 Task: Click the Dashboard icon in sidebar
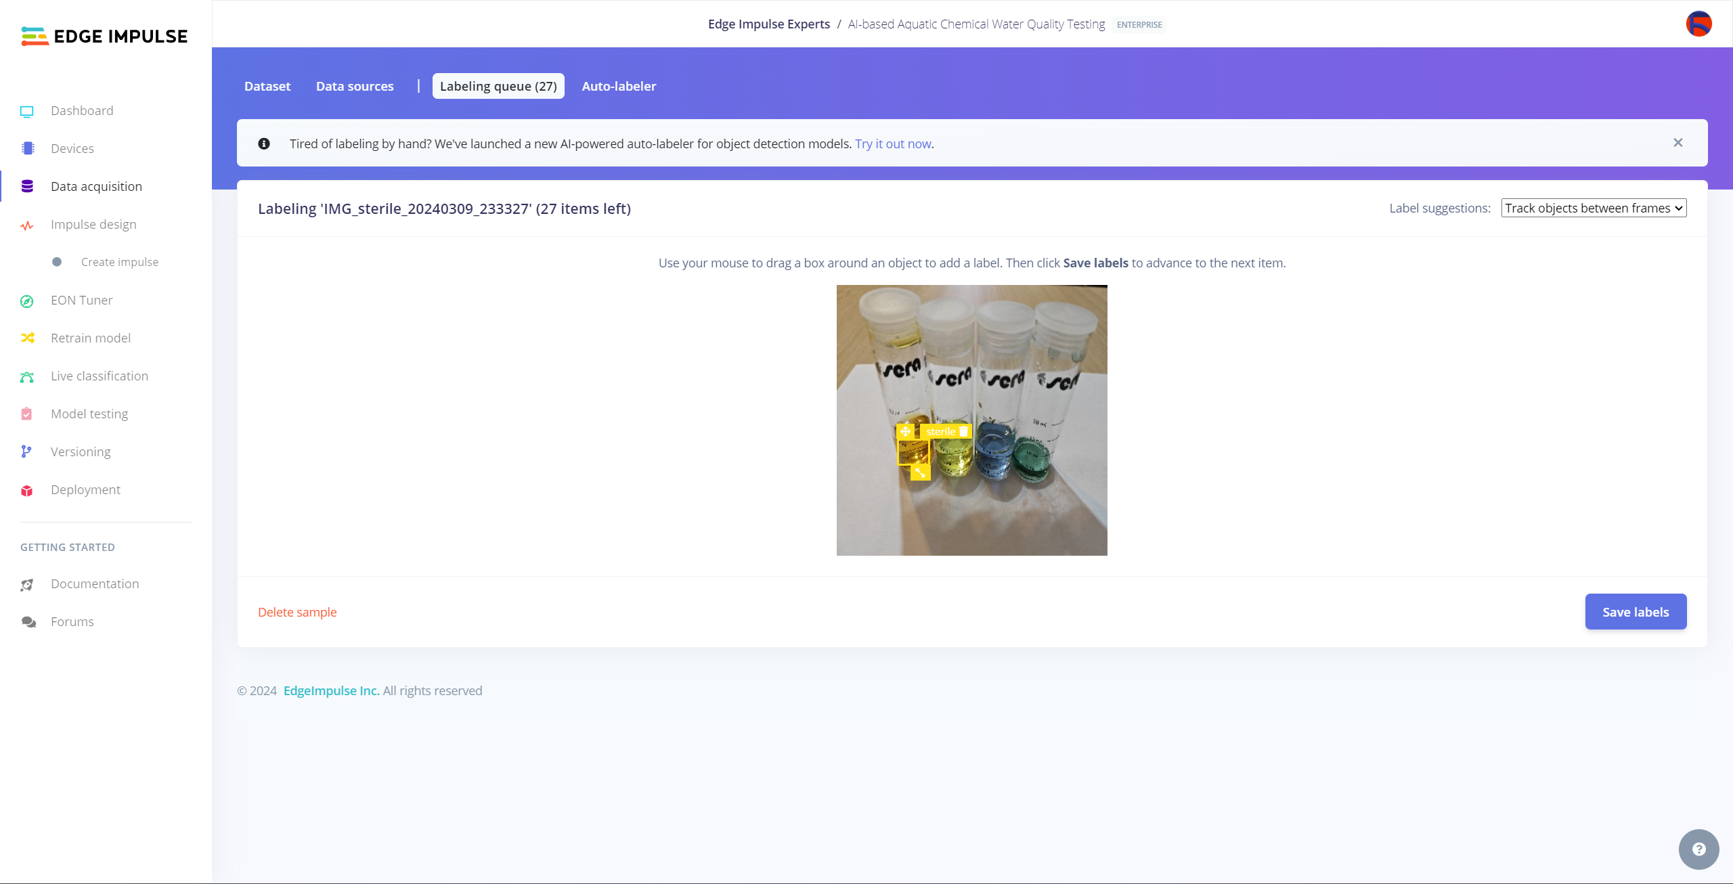27,110
